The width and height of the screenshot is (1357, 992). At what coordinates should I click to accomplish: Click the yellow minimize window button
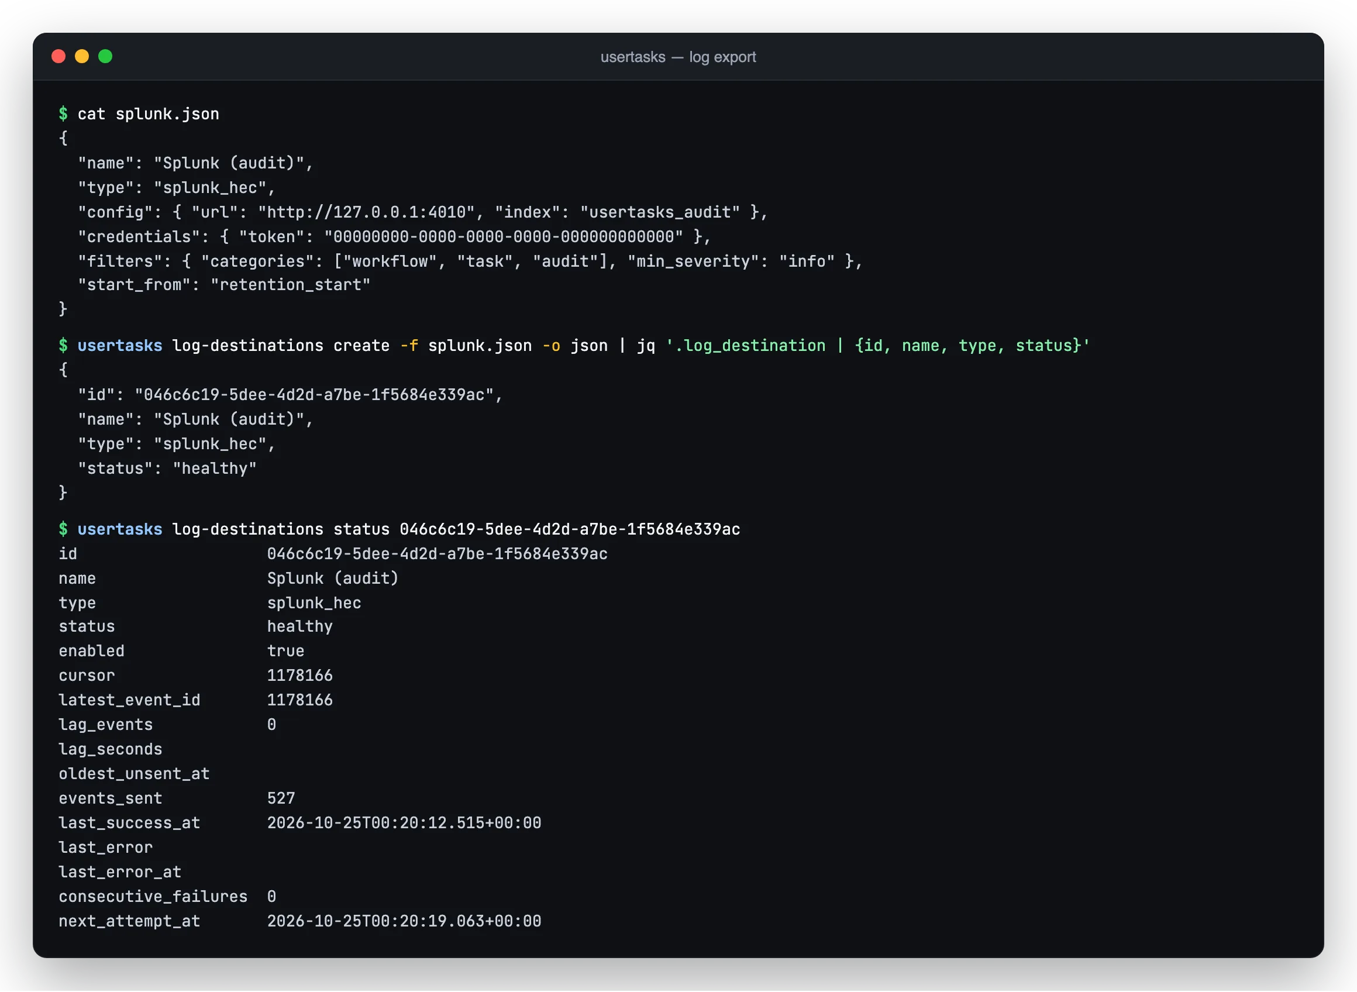click(x=82, y=57)
